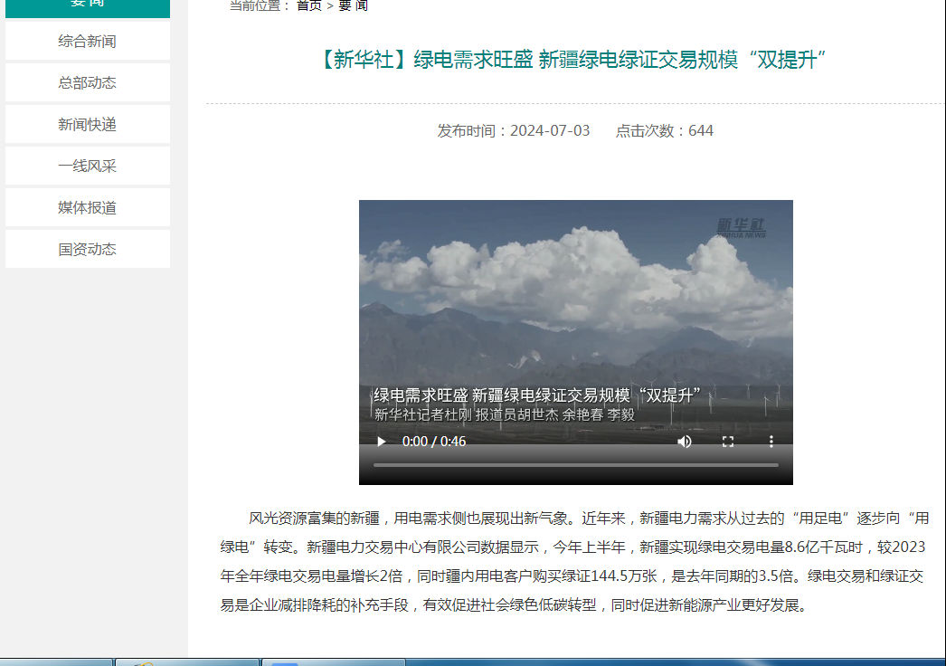Click the video caption 绿电需求旺盛 overlay text
Image resolution: width=946 pixels, height=666 pixels.
pyautogui.click(x=537, y=395)
